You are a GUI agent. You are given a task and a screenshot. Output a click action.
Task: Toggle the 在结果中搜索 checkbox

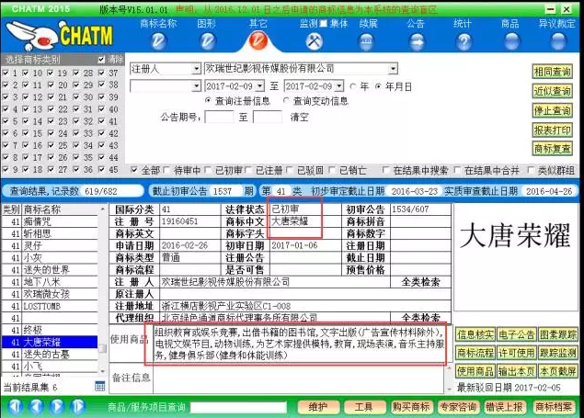385,170
